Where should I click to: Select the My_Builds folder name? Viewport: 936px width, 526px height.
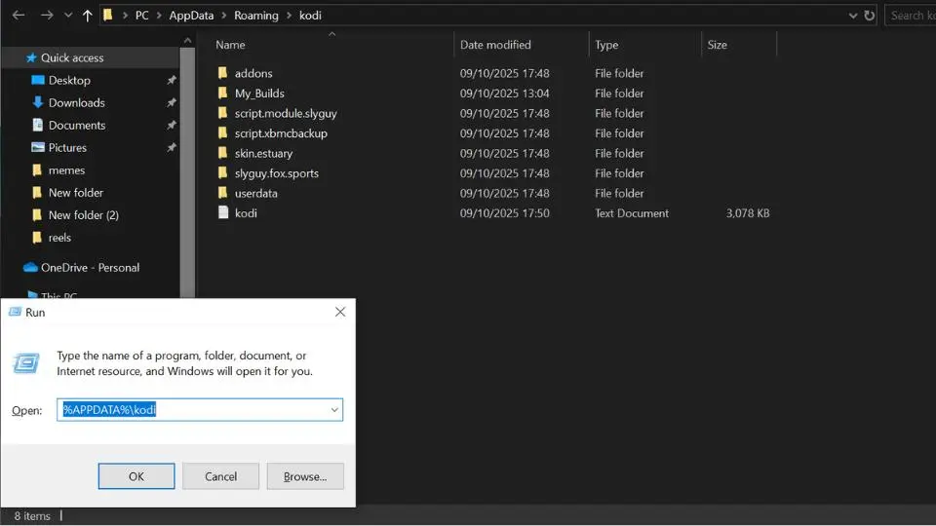(259, 94)
